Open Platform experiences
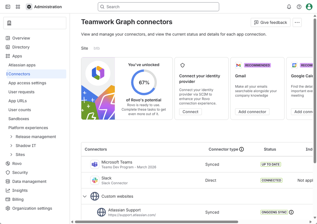This screenshot has height=224, width=317. pyautogui.click(x=28, y=128)
